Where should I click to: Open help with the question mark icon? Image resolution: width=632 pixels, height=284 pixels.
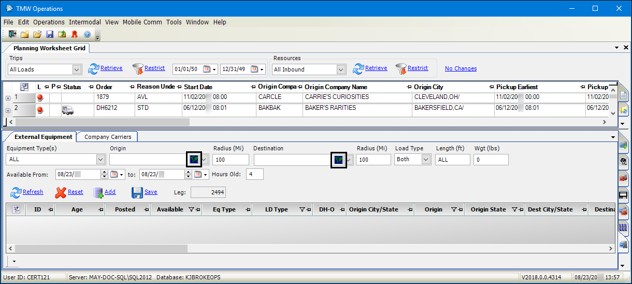tap(87, 34)
